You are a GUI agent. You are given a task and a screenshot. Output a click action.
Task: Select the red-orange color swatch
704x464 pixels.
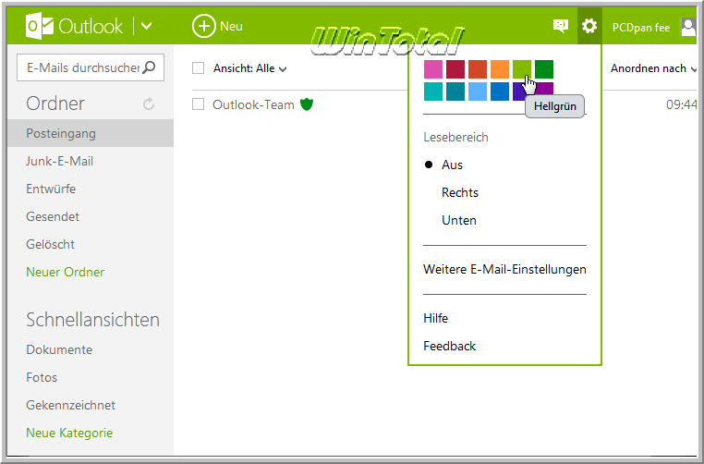[x=478, y=69]
